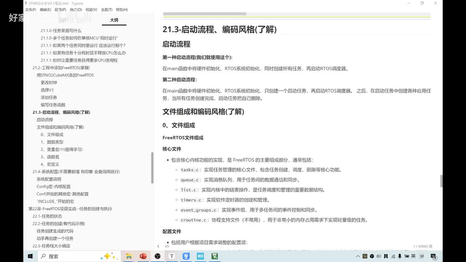Click the croutine.c inline code text
This screenshot has height=262, width=466.
[x=194, y=220]
